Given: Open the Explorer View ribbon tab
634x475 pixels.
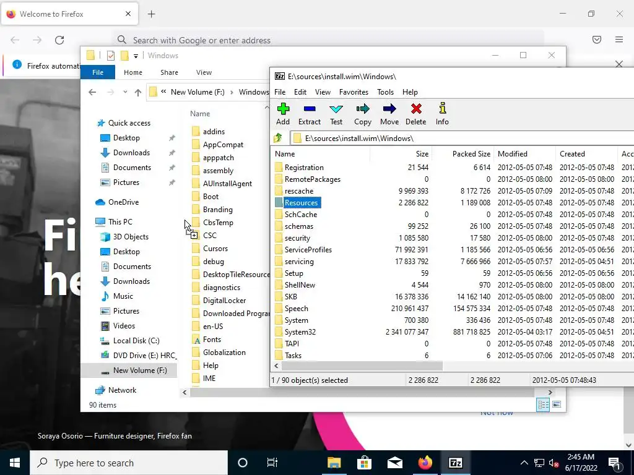Looking at the screenshot, I should (x=204, y=72).
